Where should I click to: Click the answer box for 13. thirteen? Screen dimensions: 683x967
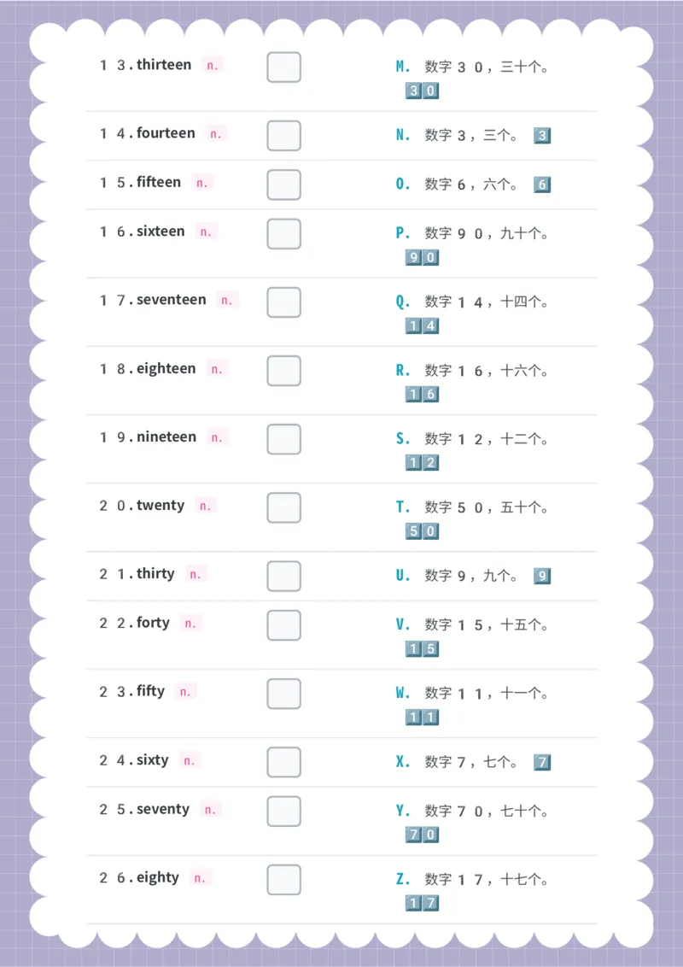[283, 67]
